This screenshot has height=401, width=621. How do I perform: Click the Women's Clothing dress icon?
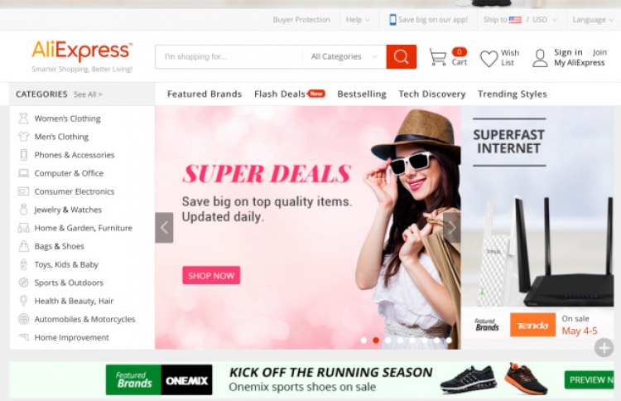pos(24,118)
